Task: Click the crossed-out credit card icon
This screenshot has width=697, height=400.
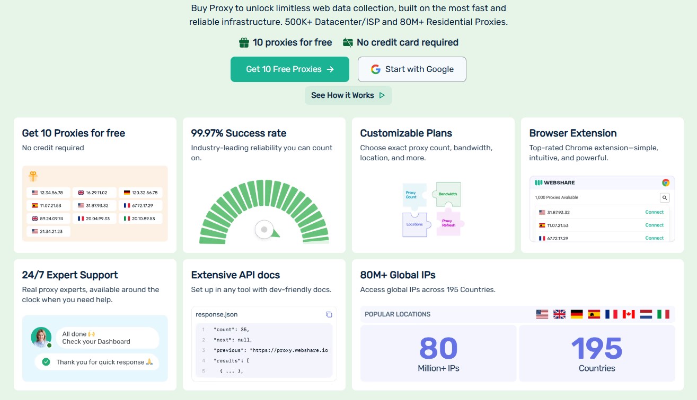Action: click(348, 42)
